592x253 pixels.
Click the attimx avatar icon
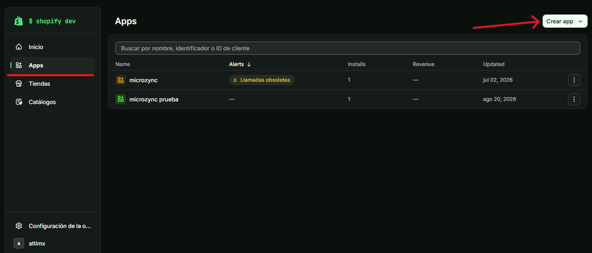tap(19, 244)
